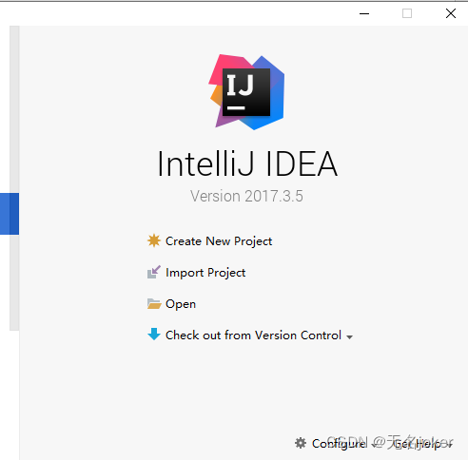
Task: Minimize the welcome window
Action: pyautogui.click(x=364, y=13)
